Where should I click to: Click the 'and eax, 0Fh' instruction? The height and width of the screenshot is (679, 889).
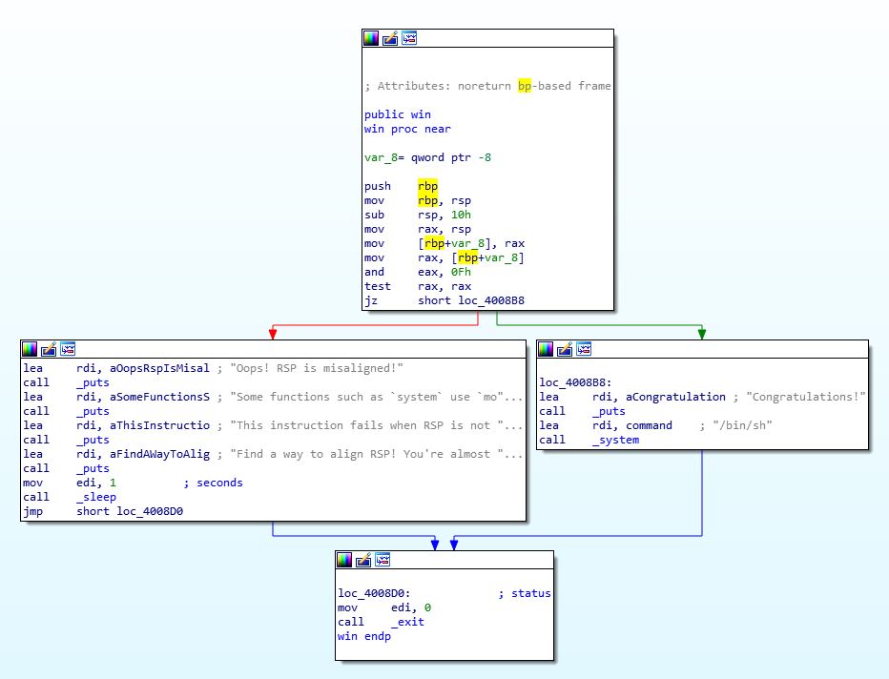417,272
